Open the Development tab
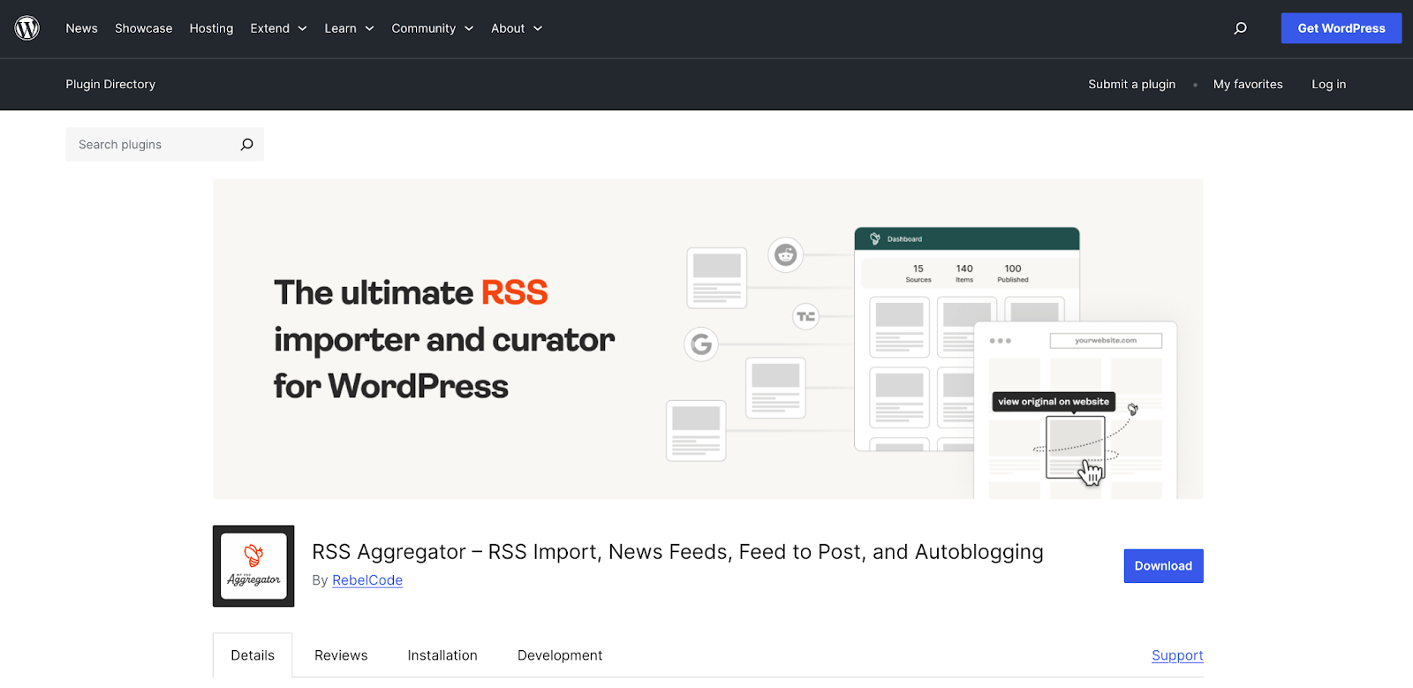The height and width of the screenshot is (688, 1413). click(x=560, y=655)
